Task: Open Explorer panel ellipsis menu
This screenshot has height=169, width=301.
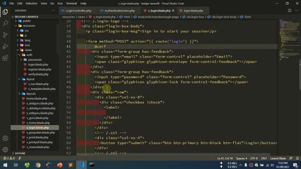Action: tap(53, 10)
